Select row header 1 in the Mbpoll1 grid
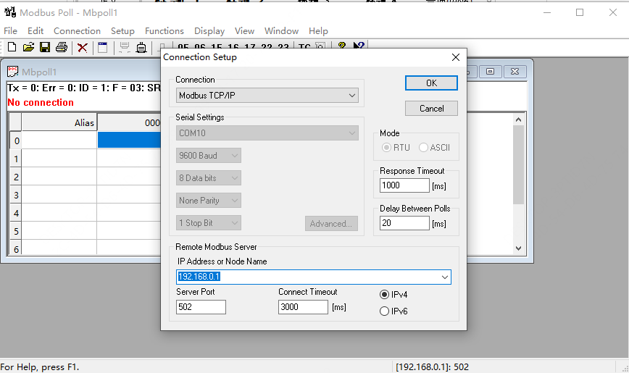The height and width of the screenshot is (373, 629). click(x=16, y=159)
